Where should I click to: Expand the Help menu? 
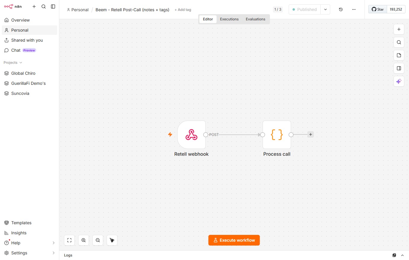(x=29, y=243)
